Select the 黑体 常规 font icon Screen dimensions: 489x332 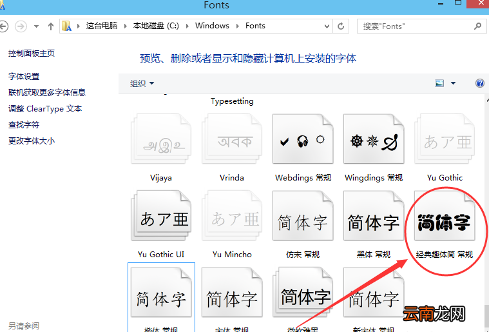tap(374, 215)
